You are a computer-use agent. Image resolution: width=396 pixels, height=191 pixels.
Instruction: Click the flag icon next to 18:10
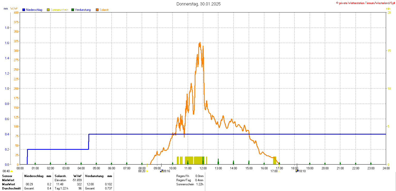point(297,171)
